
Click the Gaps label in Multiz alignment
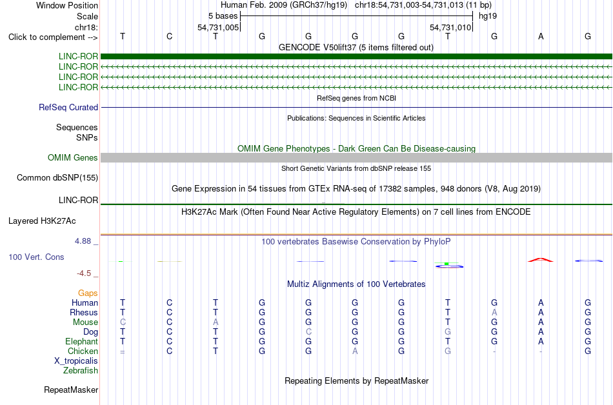[x=88, y=293]
